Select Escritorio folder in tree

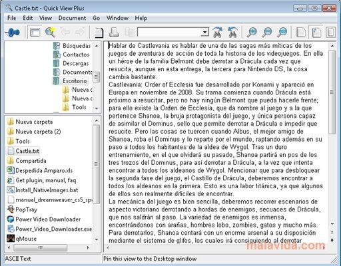(70, 81)
